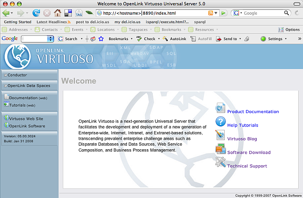This screenshot has width=303, height=198.
Task: Click the Technical Support tools icon
Action: pos(220,162)
